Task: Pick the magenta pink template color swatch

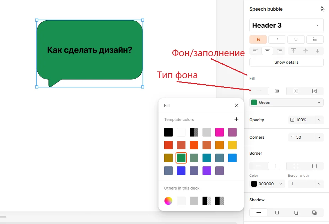Action: click(x=220, y=132)
